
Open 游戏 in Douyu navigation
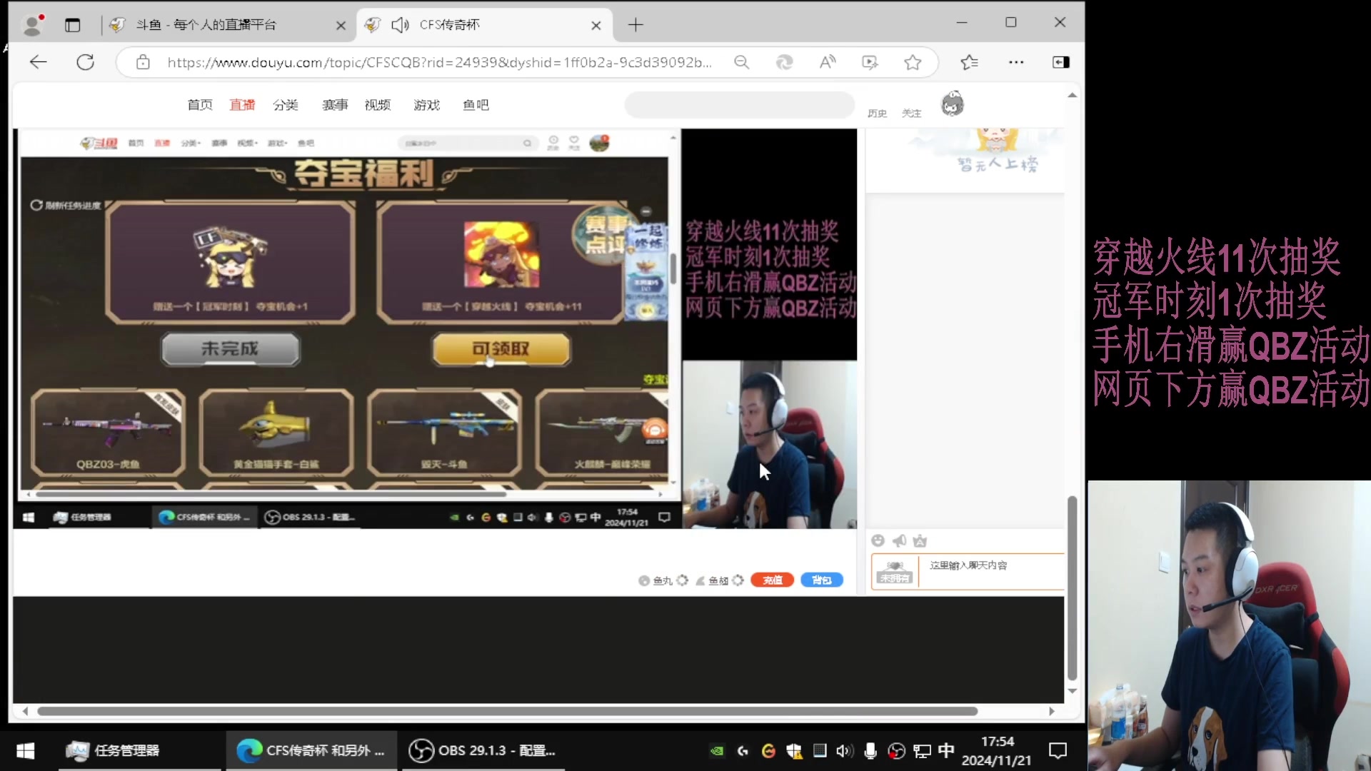click(x=427, y=105)
